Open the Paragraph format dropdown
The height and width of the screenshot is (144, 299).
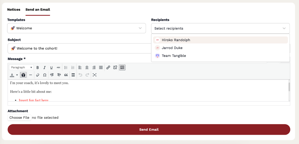21,68
